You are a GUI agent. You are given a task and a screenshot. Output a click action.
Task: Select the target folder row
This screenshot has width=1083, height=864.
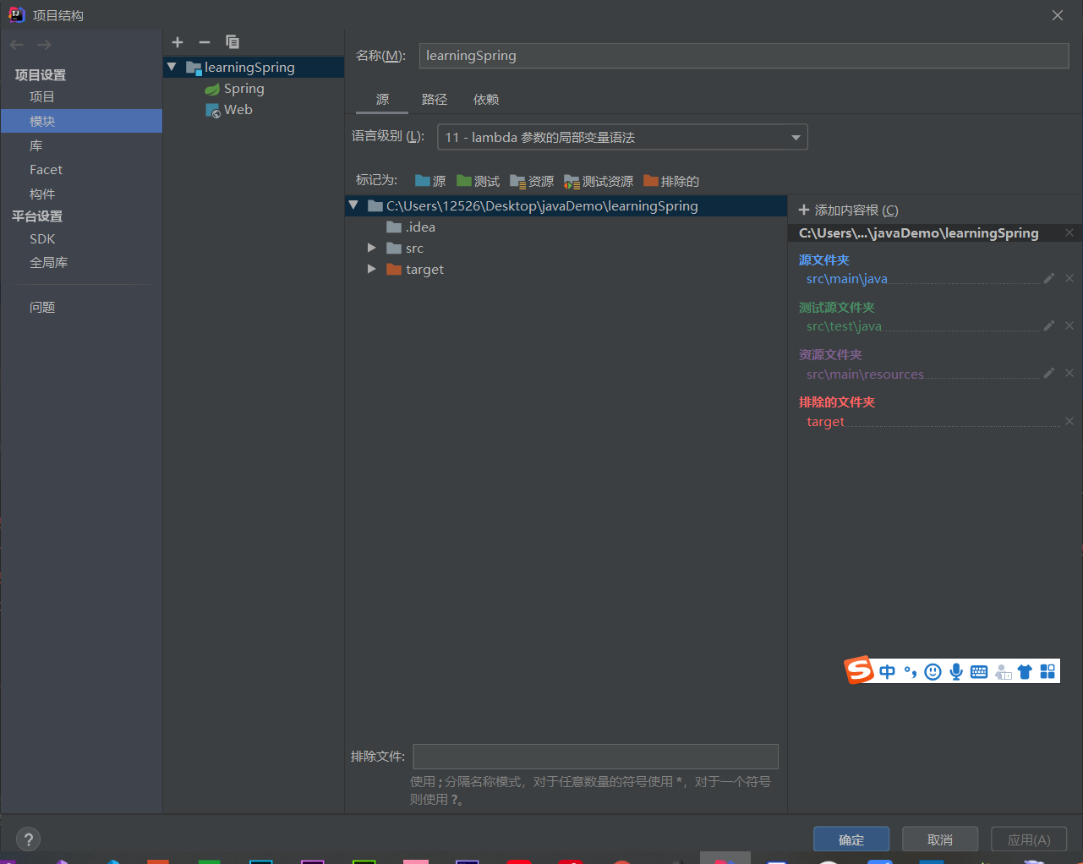tap(566, 269)
